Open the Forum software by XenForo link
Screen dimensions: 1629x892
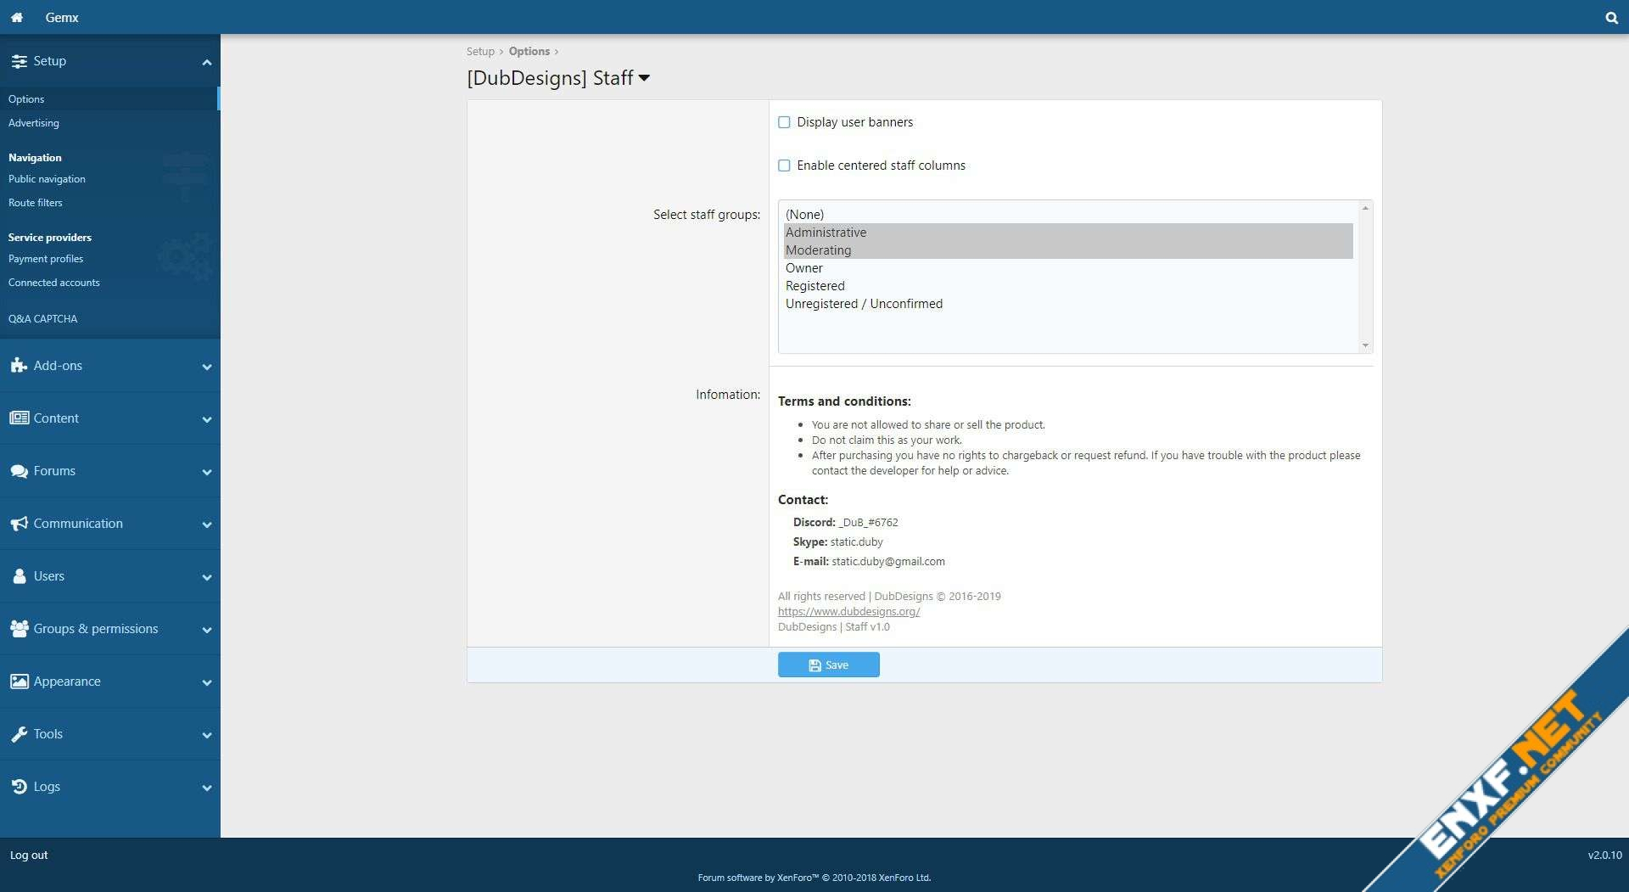814,878
